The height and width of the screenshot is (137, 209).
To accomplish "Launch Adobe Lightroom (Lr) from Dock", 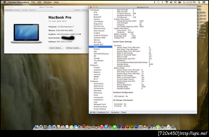I will pyautogui.click(x=119, y=127).
